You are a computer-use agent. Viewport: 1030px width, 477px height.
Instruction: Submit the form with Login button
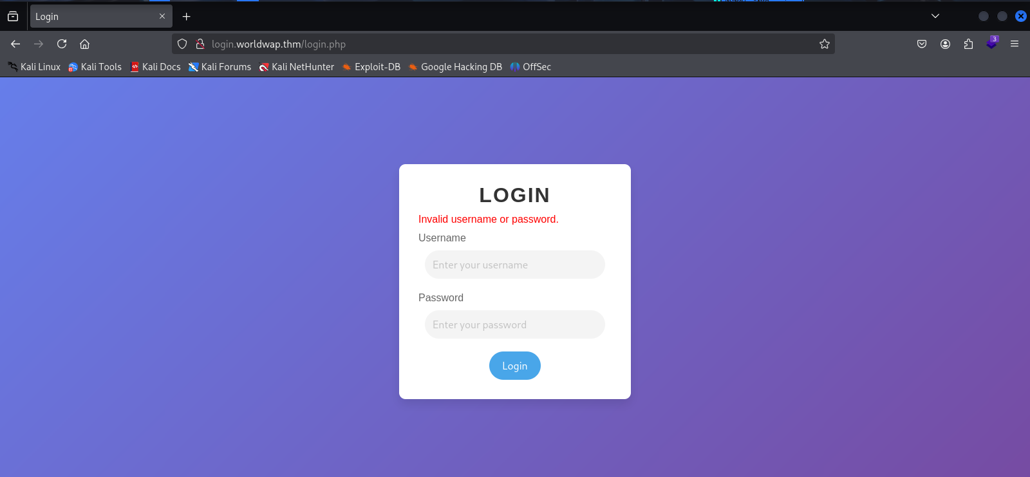515,366
